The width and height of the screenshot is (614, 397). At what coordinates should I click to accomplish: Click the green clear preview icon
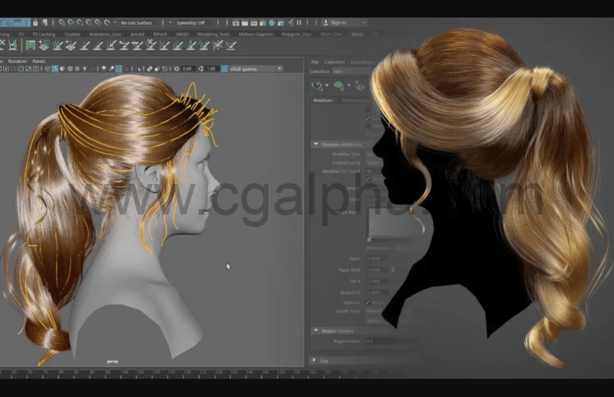pyautogui.click(x=338, y=85)
